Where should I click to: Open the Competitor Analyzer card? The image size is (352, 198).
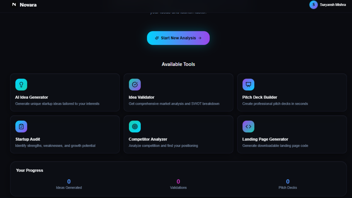178,134
